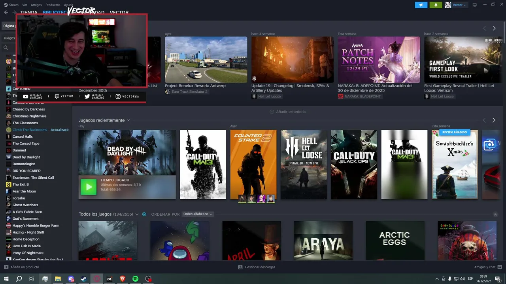The height and width of the screenshot is (284, 506).
Task: Click the Añadir un producto plus icon
Action: [x=6, y=267]
